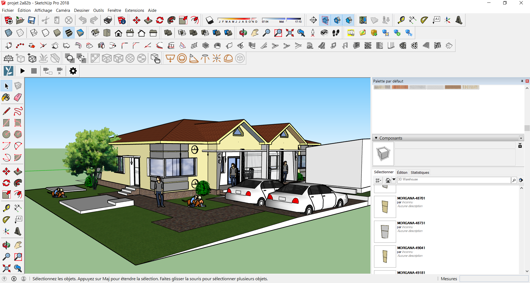Screen dimensions: 530x283
Task: Click the Zoom Extents tool in left toolbar
Action: point(6,268)
